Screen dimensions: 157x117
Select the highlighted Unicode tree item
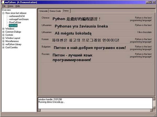click(x=13, y=26)
